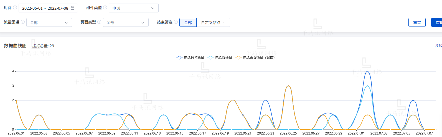Toggle 电话拨通量 series in chart legend
Screen dimensions: 442x137
pos(220,58)
